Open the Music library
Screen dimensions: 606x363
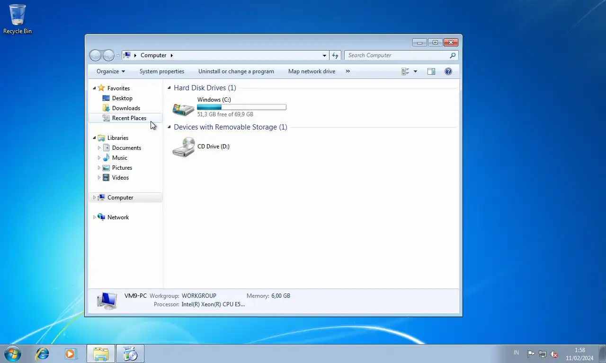pos(119,158)
